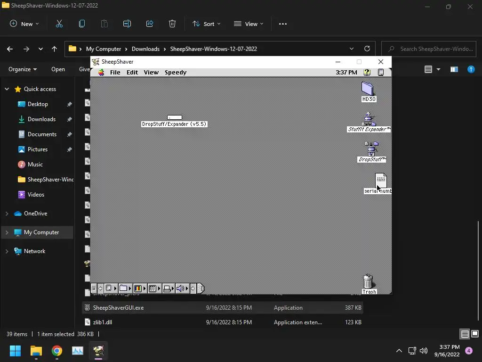Click the 3:37 PM Mac menu bar clock
482x362 pixels.
click(x=346, y=72)
